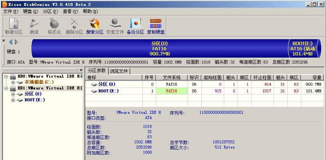This screenshot has width=326, height=160.
Task: Click the 容量 column header
Action: [x=312, y=78]
